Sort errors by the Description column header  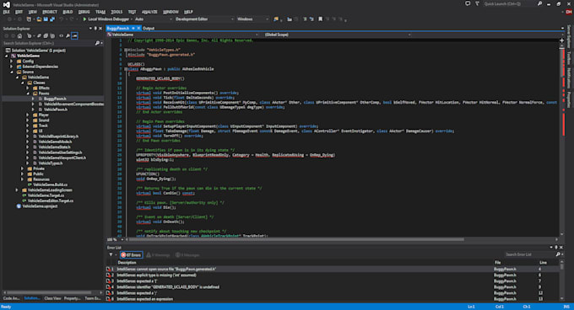point(127,262)
